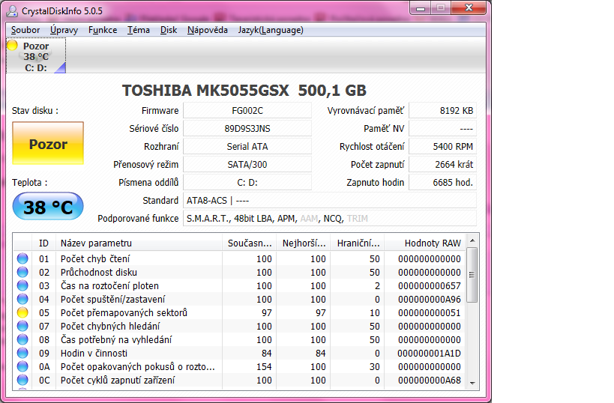
Task: Click the CrystalDiskInfo title bar app icon
Action: pyautogui.click(x=12, y=11)
